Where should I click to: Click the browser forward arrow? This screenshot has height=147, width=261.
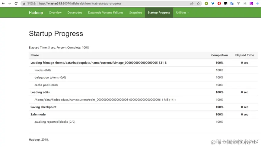10,4
